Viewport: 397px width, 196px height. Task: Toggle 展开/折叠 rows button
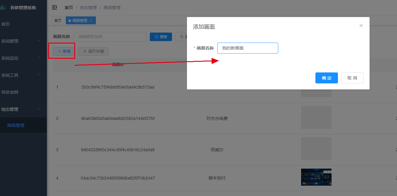point(93,51)
